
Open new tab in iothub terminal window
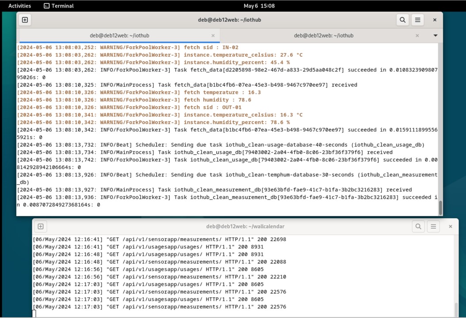pos(25,20)
